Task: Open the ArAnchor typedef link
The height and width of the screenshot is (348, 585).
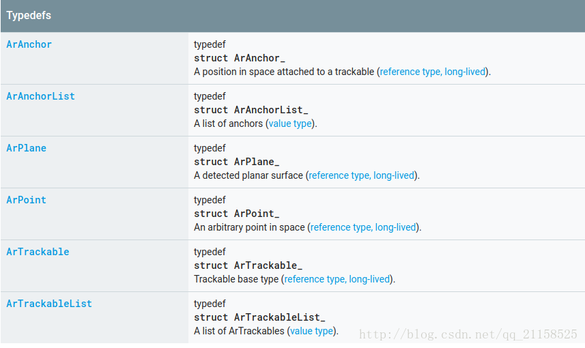Action: (29, 44)
